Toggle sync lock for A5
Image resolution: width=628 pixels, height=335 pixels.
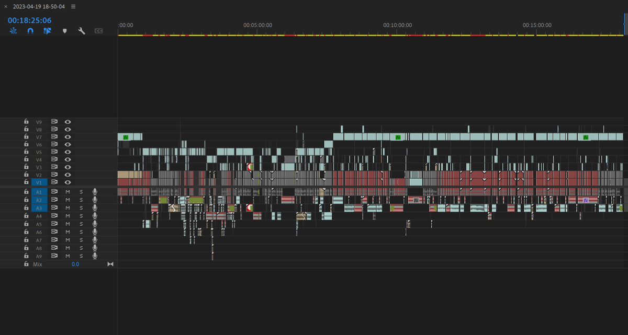pyautogui.click(x=54, y=224)
